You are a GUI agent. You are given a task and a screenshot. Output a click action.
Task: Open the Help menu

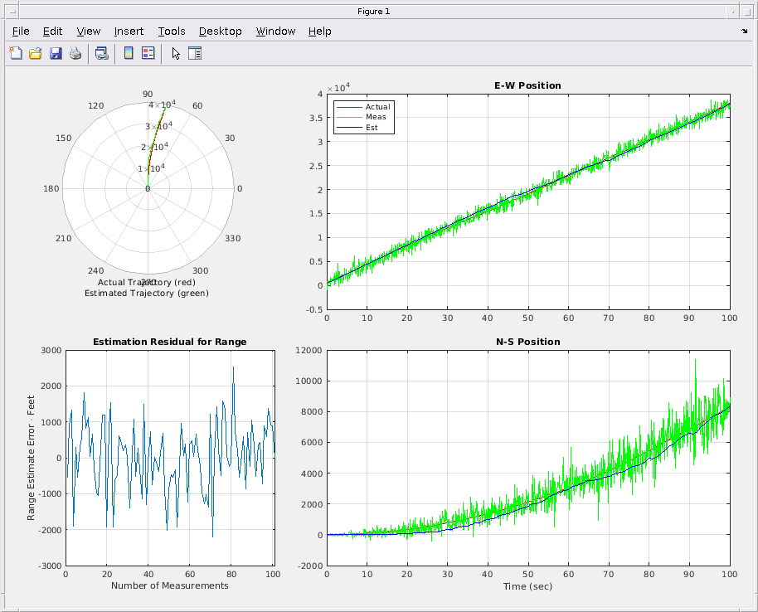319,32
